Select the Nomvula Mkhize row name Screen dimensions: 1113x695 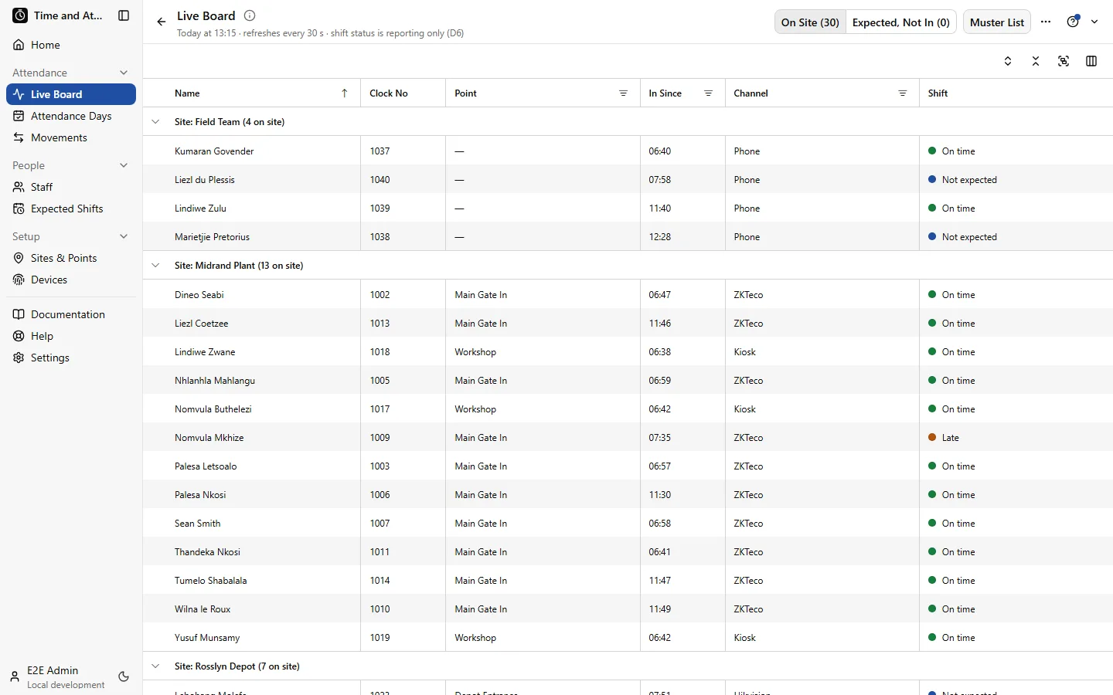click(209, 438)
